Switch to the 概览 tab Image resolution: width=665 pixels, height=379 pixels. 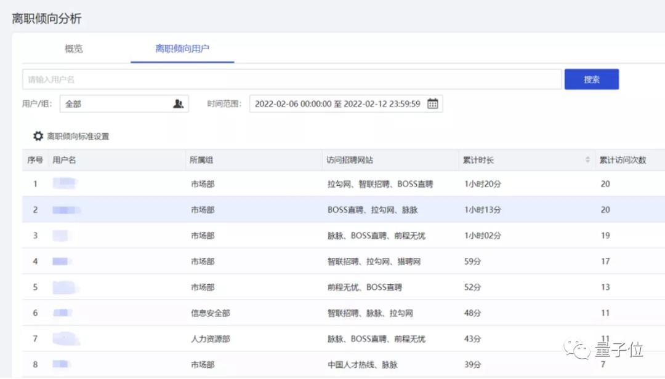click(x=74, y=49)
